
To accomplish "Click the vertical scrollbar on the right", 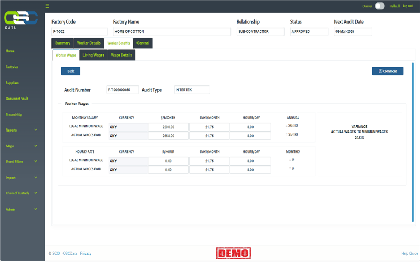I will pos(413,105).
